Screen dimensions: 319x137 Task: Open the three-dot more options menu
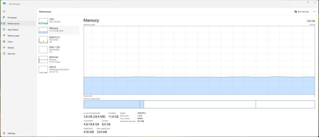pyautogui.click(x=315, y=11)
